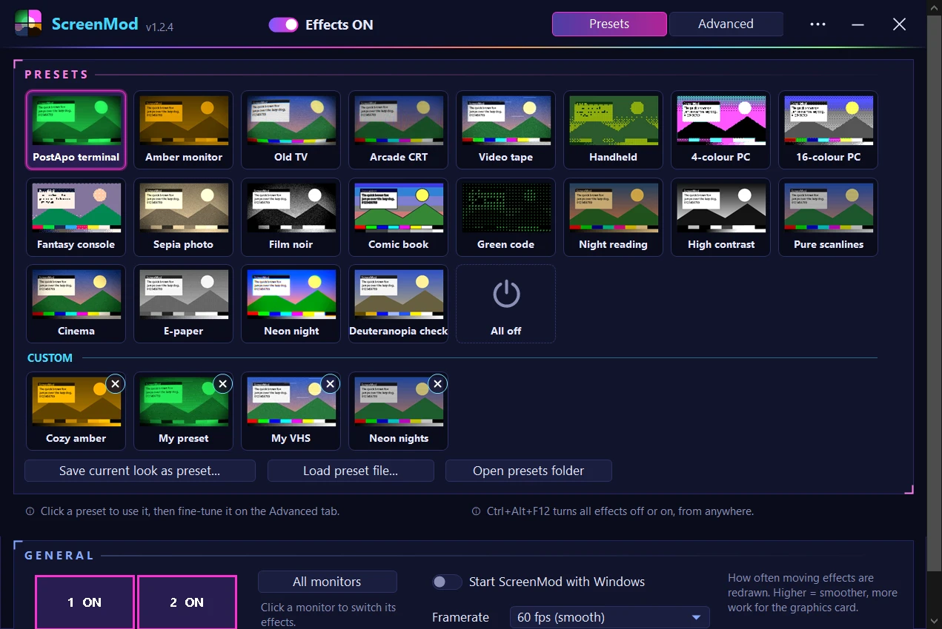Select the Film noir preset

pyautogui.click(x=291, y=218)
